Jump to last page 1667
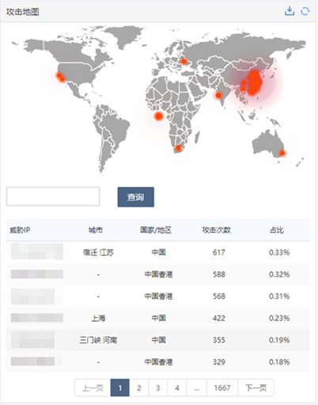 [222, 388]
